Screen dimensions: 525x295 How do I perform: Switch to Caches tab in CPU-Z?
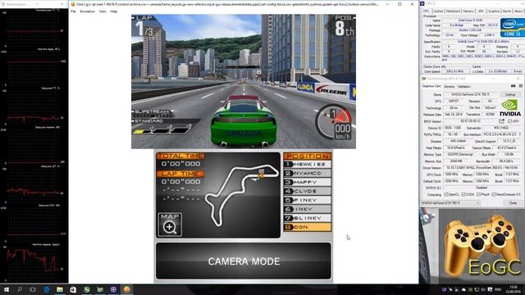click(438, 11)
